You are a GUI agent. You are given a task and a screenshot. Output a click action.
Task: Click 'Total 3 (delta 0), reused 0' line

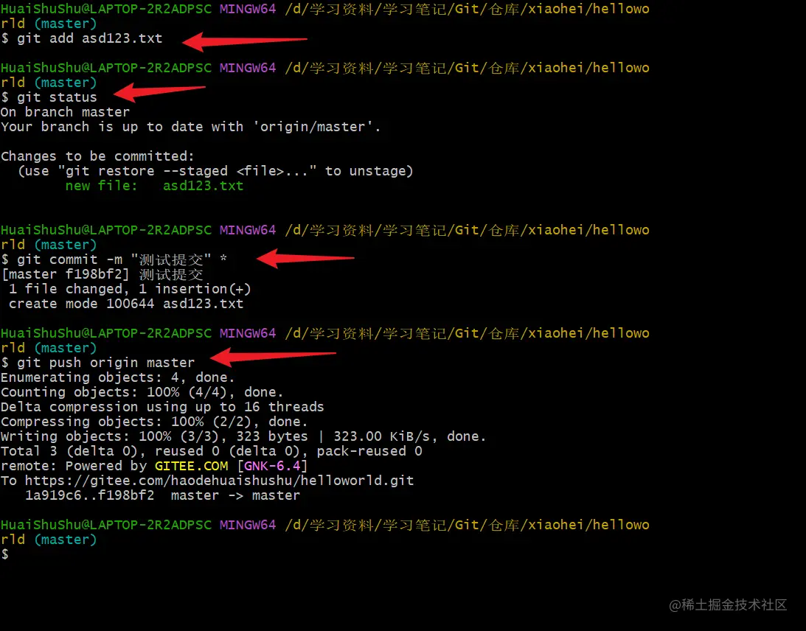[x=211, y=452]
